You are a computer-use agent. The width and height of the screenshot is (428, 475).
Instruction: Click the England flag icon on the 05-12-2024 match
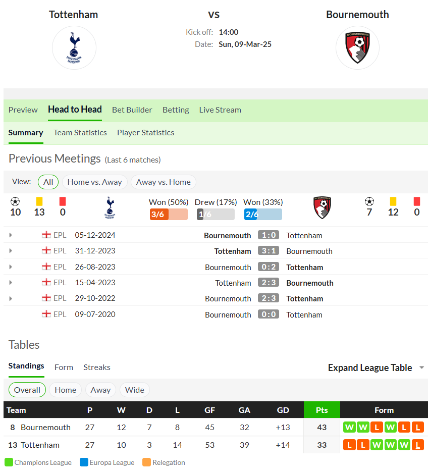tap(46, 235)
